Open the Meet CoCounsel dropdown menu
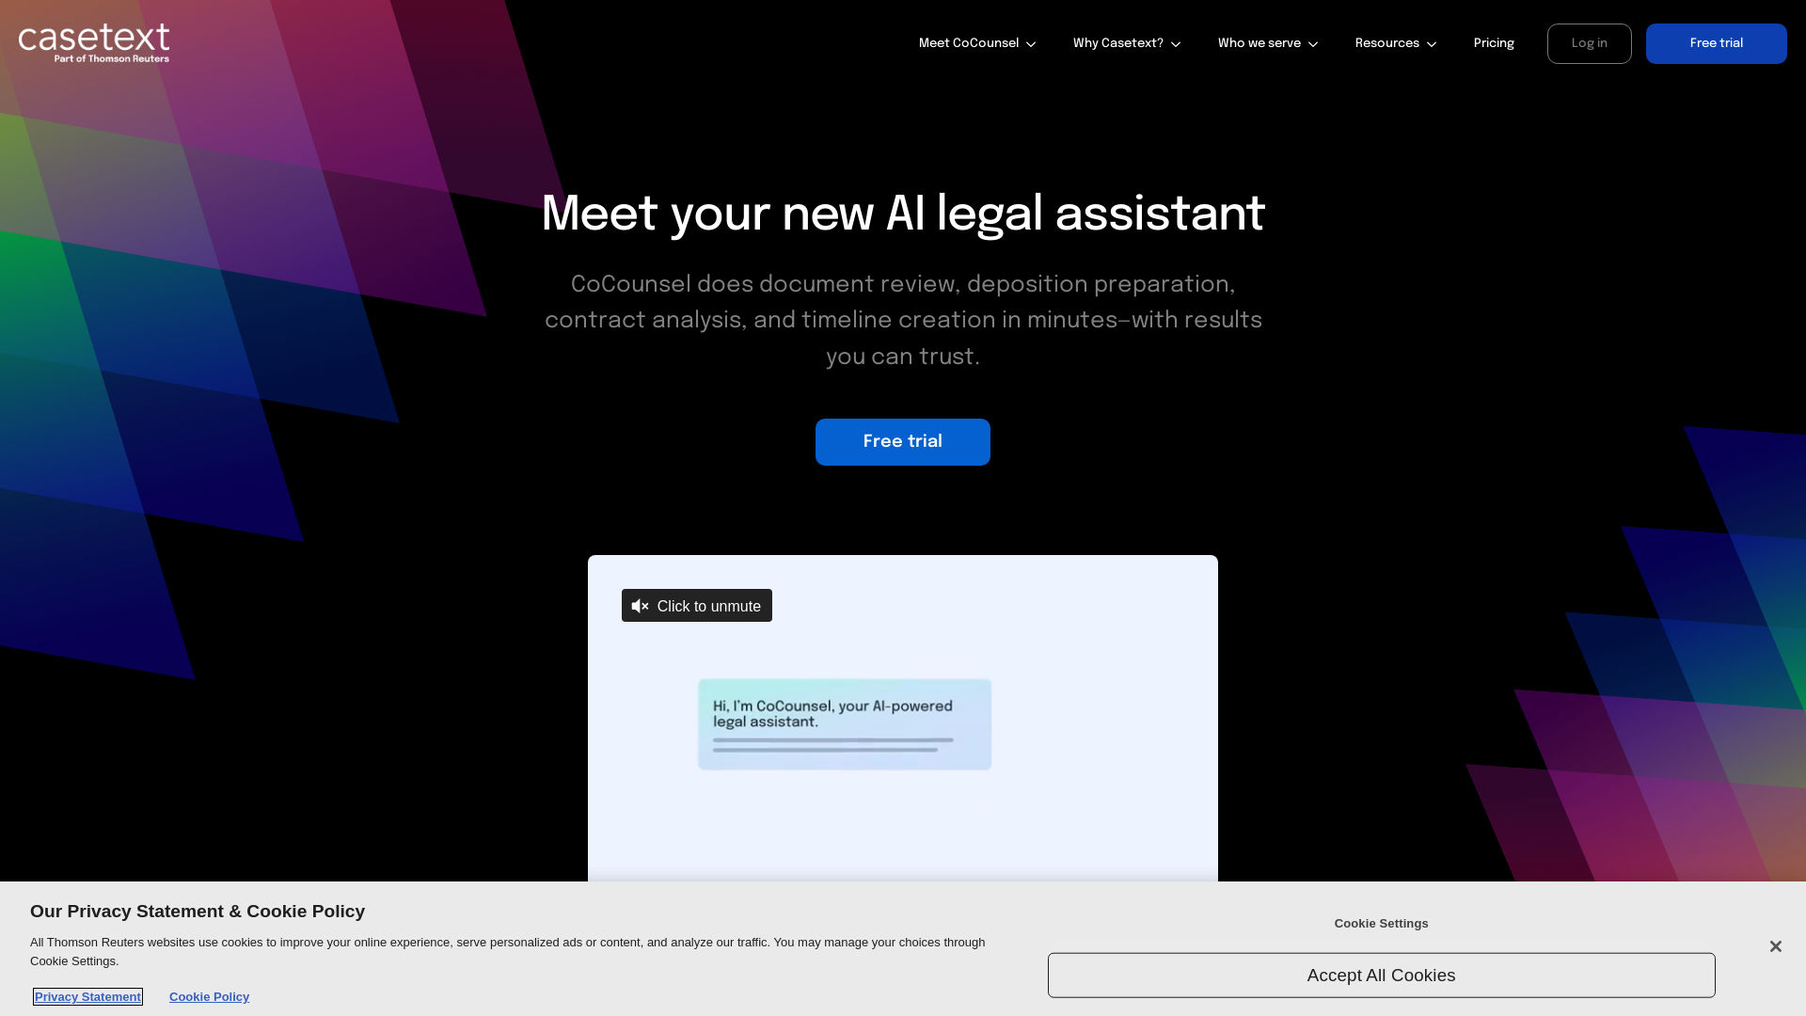The height and width of the screenshot is (1016, 1806). 977,43
